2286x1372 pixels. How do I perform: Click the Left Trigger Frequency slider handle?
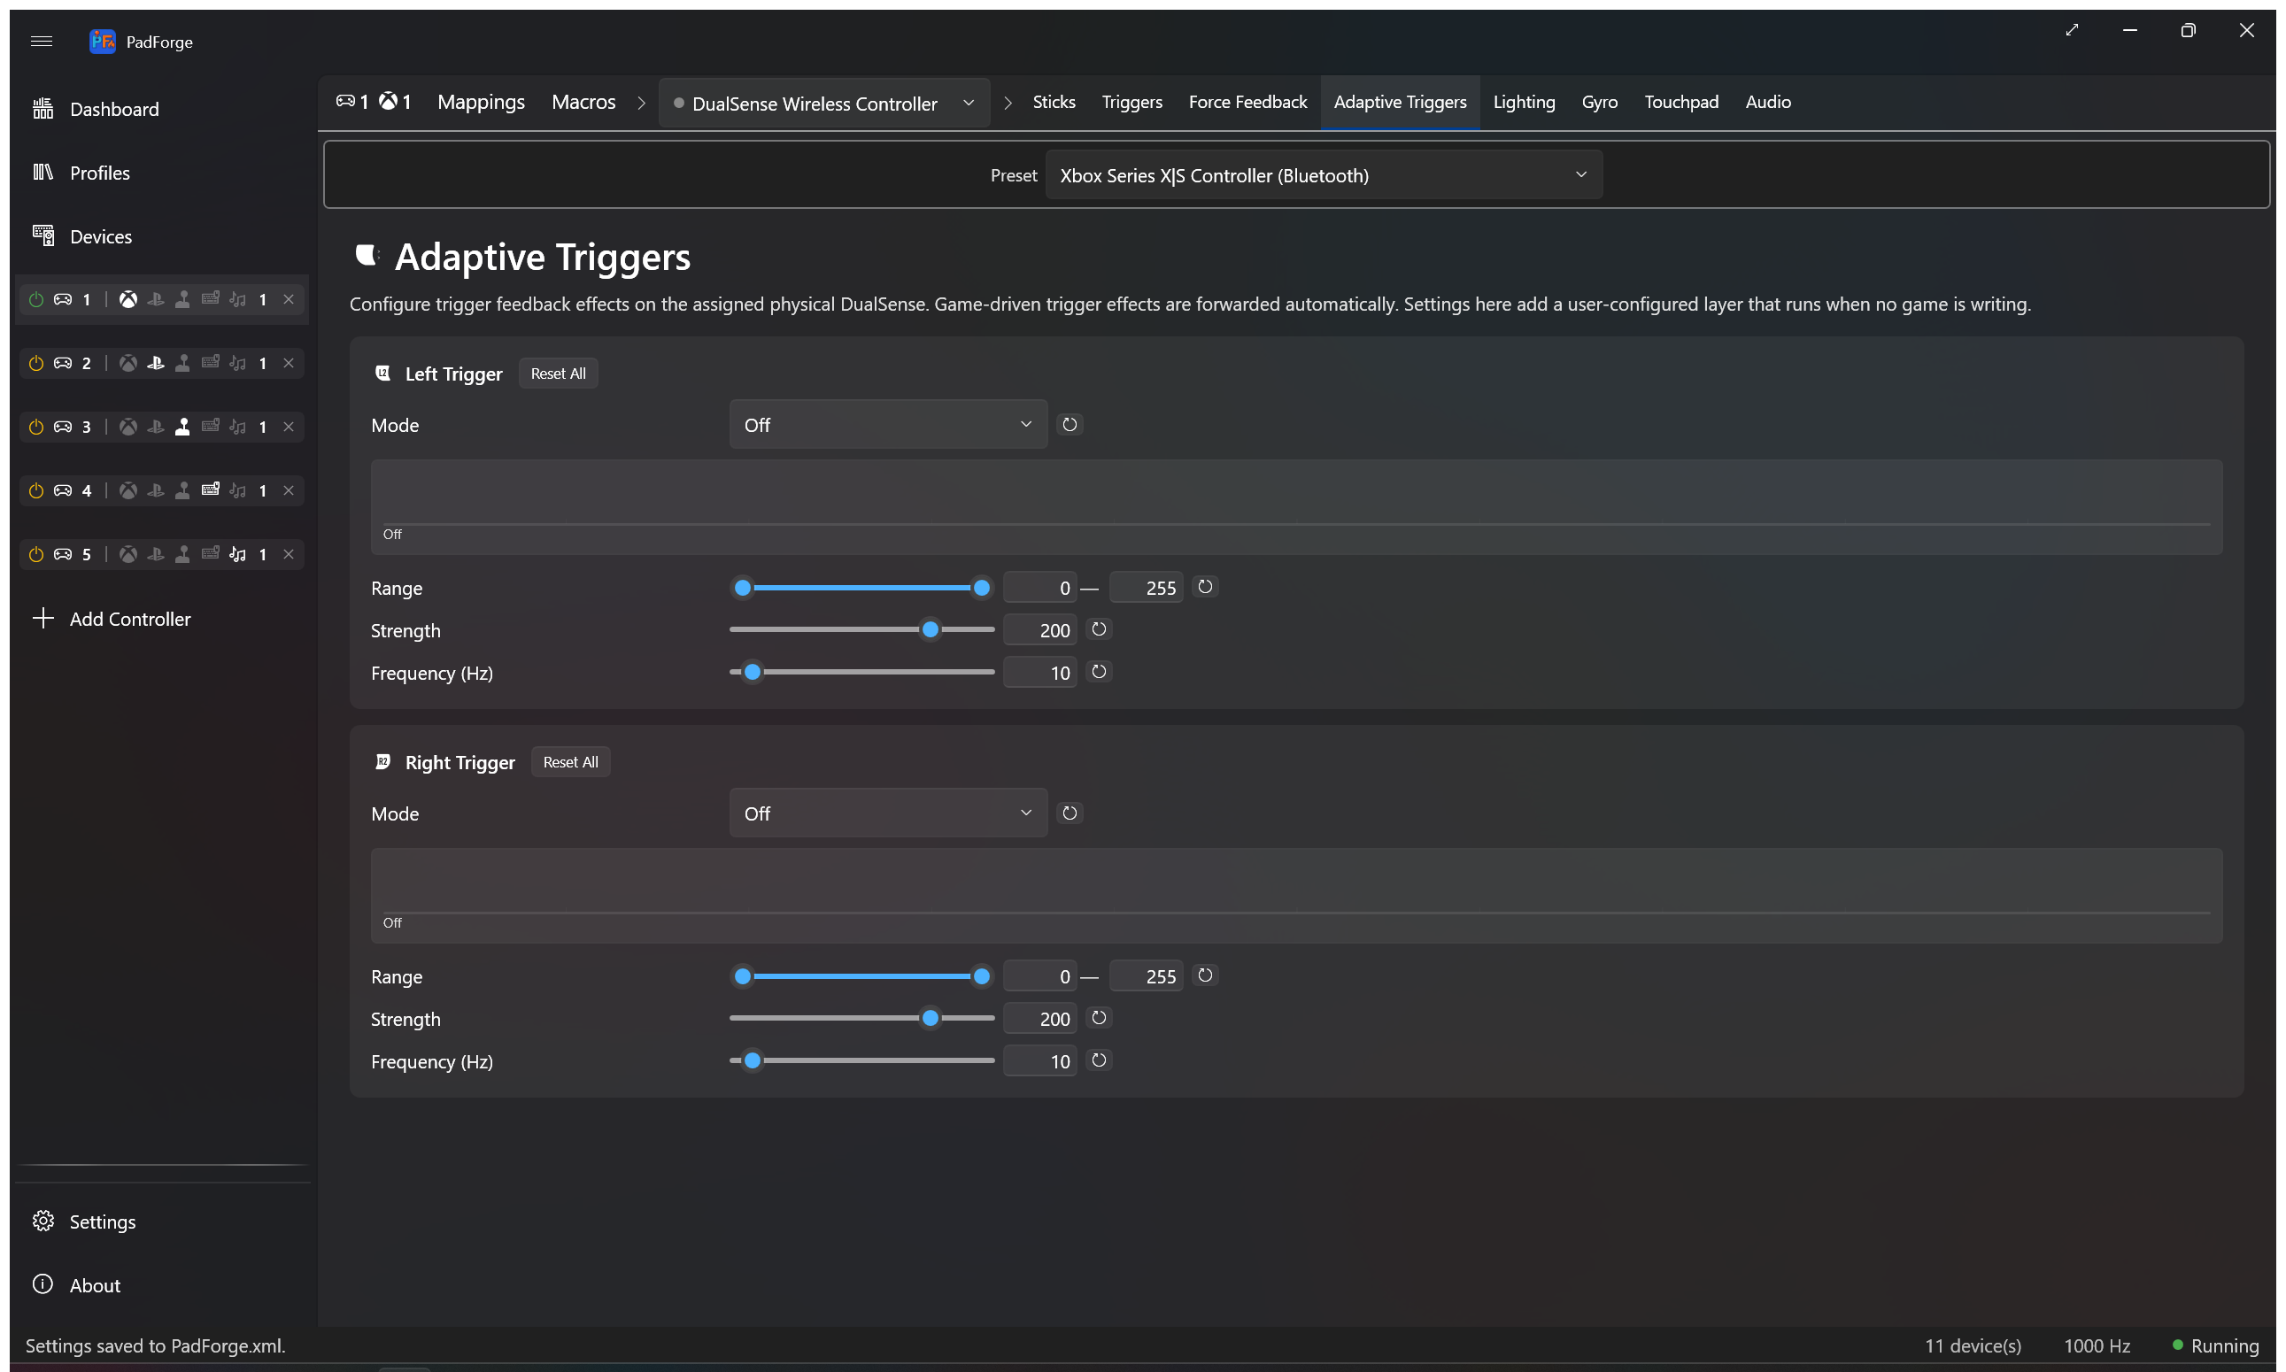point(753,672)
